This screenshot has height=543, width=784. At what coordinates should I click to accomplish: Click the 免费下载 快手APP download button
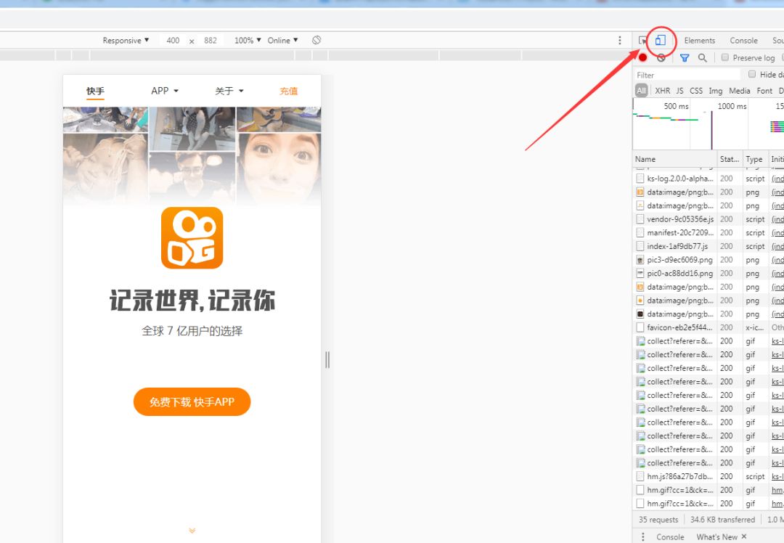click(x=192, y=401)
